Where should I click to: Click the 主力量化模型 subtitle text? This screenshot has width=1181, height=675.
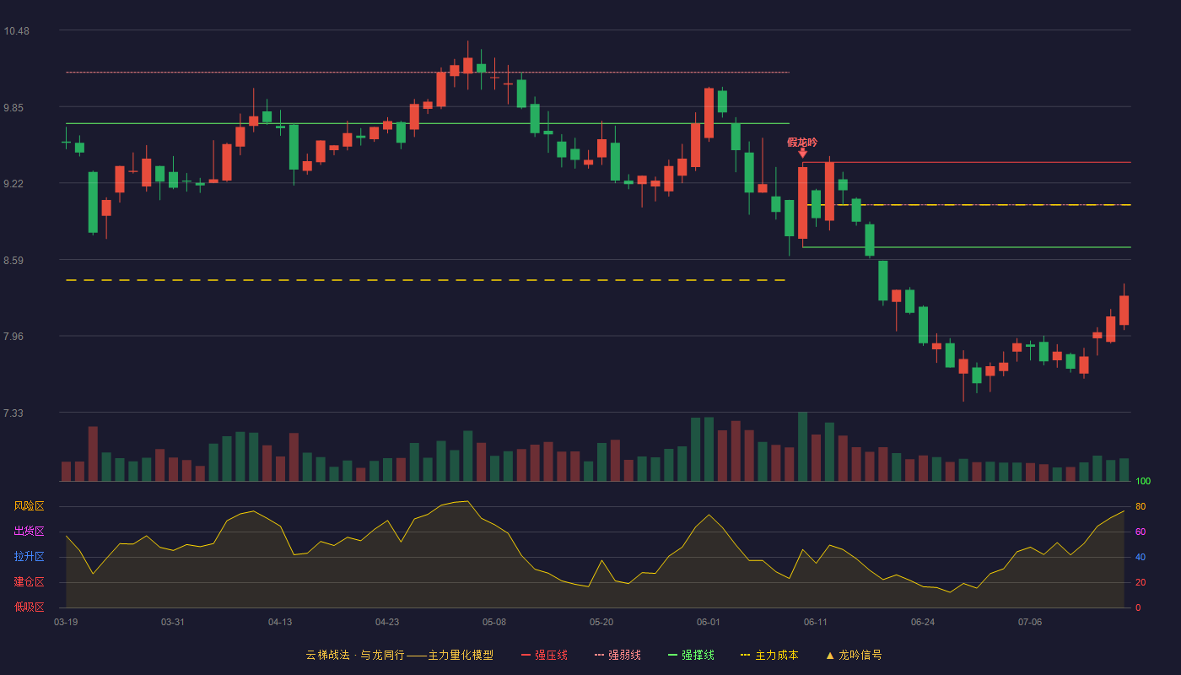[x=461, y=655]
